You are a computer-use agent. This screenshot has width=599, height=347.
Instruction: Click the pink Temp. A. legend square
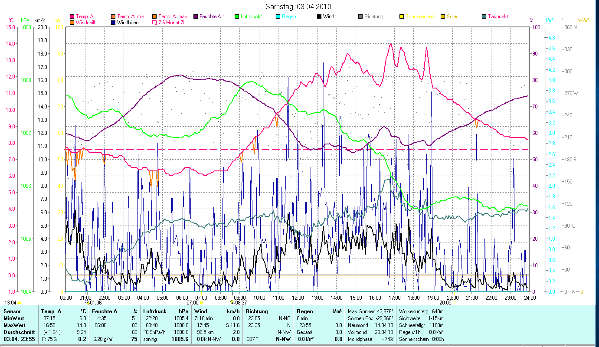coord(72,16)
